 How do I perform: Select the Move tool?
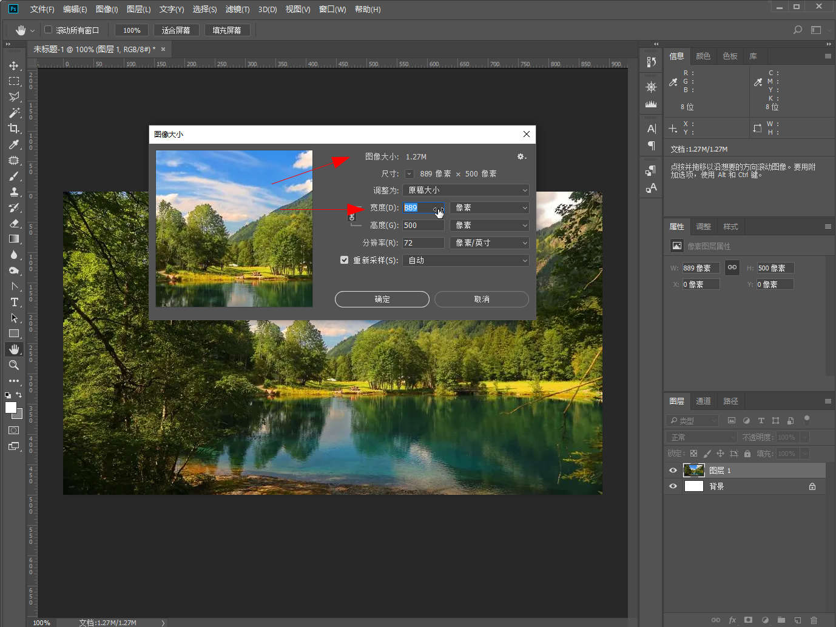tap(14, 65)
